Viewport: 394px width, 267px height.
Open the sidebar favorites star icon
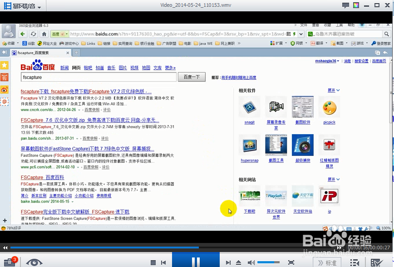point(5,65)
